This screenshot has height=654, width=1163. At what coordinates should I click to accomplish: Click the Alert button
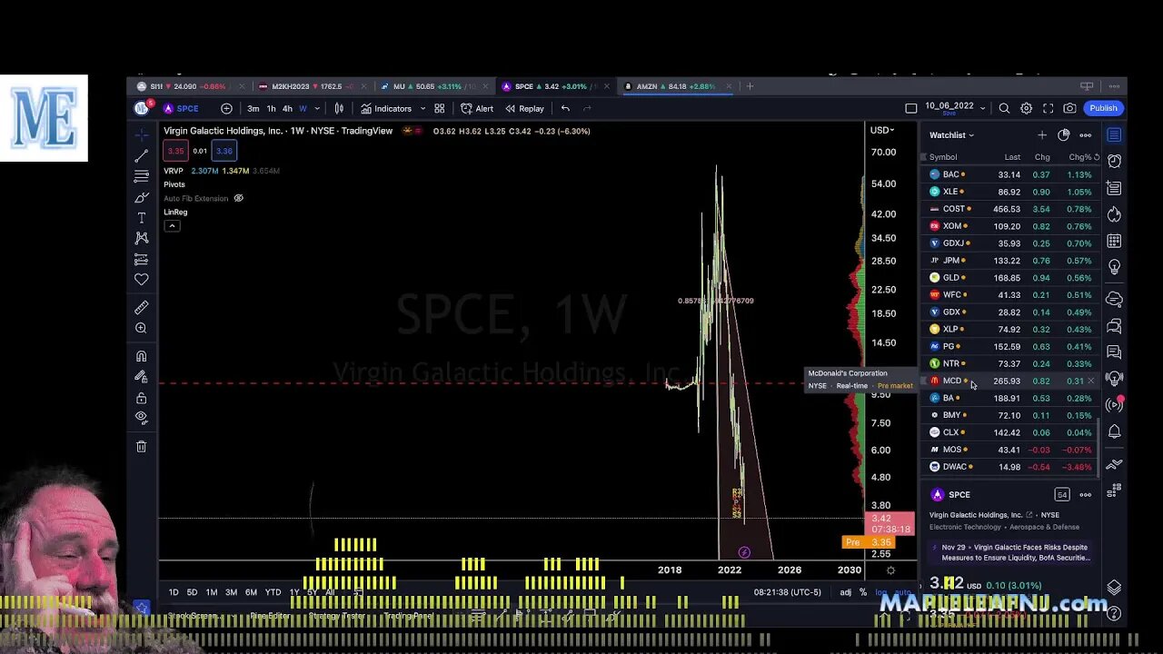click(477, 108)
